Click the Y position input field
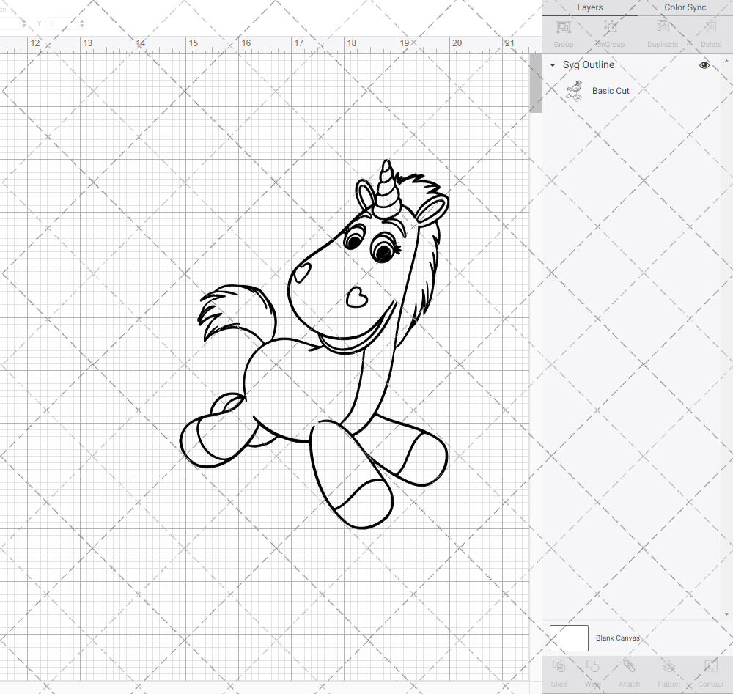The image size is (733, 694). (x=63, y=23)
